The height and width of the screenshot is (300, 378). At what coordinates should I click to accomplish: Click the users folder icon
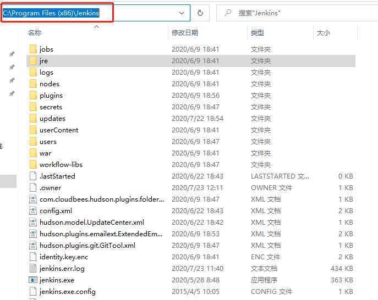tap(33, 142)
